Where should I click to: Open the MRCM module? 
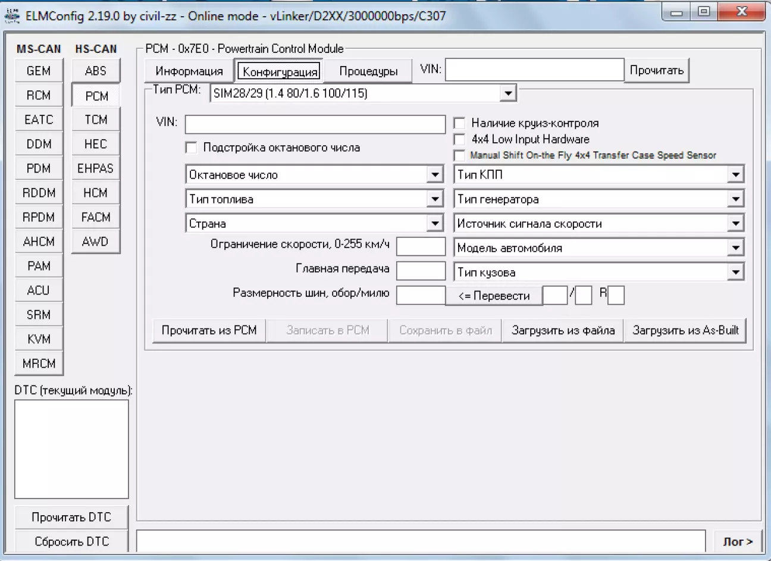pyautogui.click(x=39, y=363)
